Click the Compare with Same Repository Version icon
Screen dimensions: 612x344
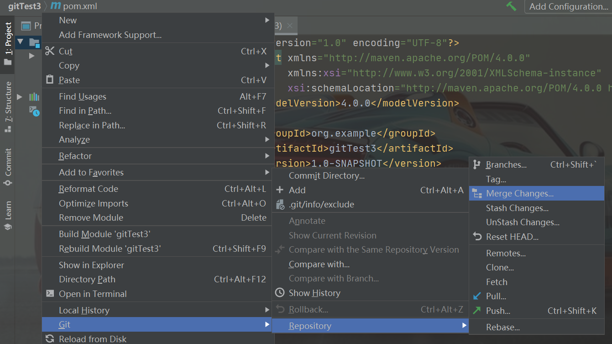click(280, 250)
